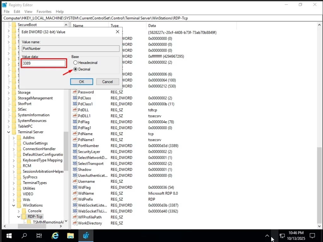323x242 pixels.
Task: Open the notifications icon in system tray
Action: (x=312, y=235)
